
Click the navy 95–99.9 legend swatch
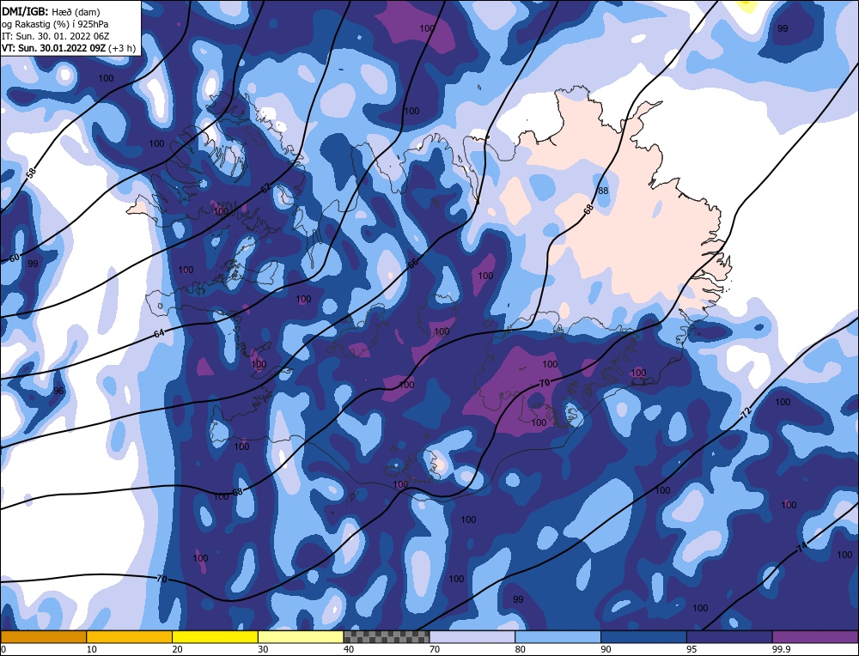click(x=729, y=636)
